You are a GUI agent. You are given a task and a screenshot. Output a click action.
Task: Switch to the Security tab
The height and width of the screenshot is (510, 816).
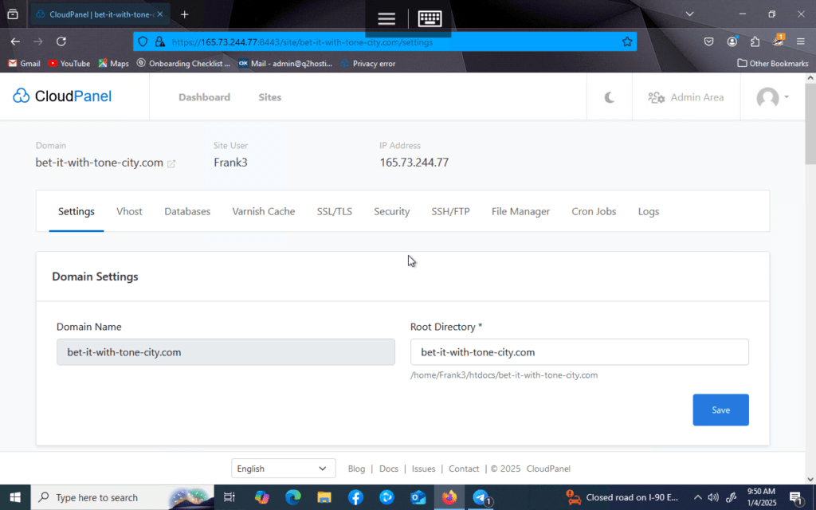pyautogui.click(x=392, y=211)
